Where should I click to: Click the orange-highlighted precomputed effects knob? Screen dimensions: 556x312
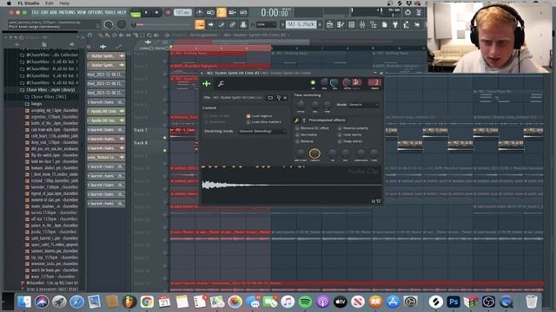314,153
